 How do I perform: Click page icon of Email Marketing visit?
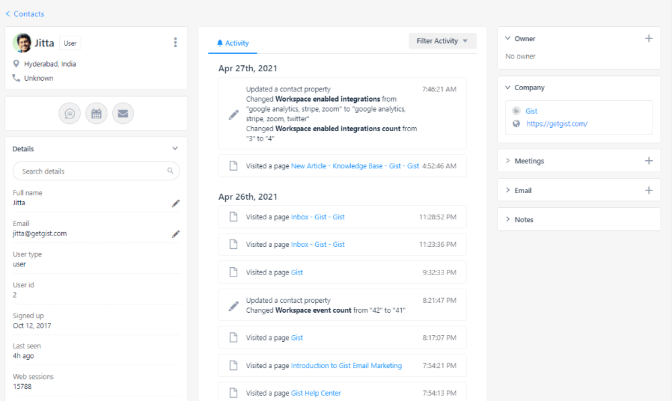[x=233, y=365]
